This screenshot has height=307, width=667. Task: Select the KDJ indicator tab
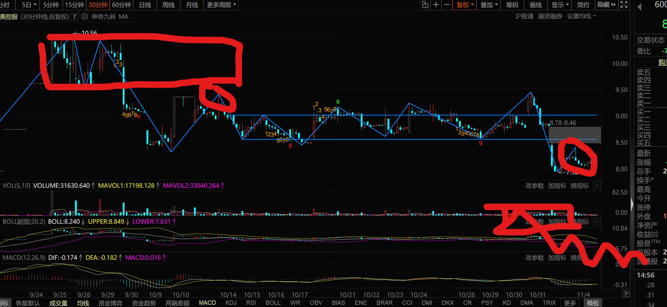tap(231, 302)
